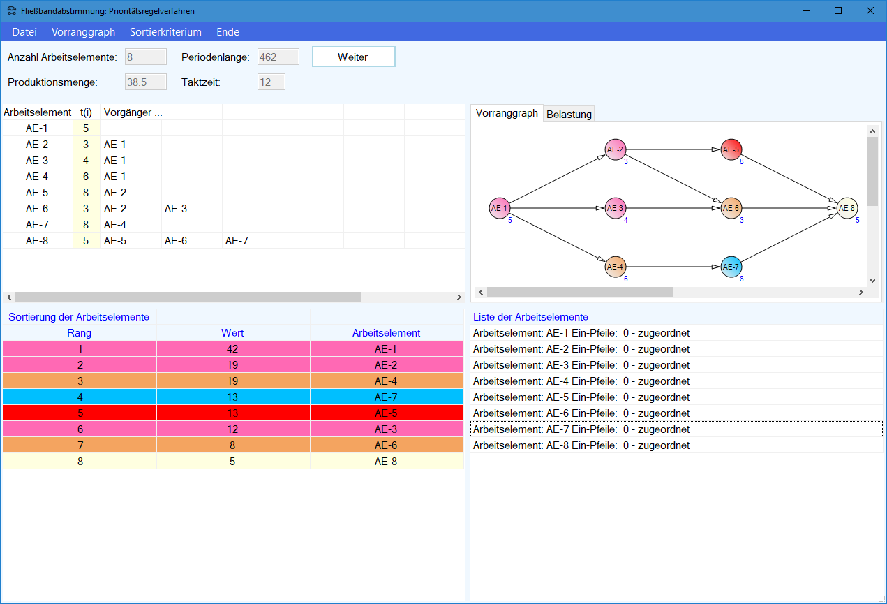This screenshot has width=887, height=604.
Task: Open the Datei menu
Action: click(x=24, y=32)
